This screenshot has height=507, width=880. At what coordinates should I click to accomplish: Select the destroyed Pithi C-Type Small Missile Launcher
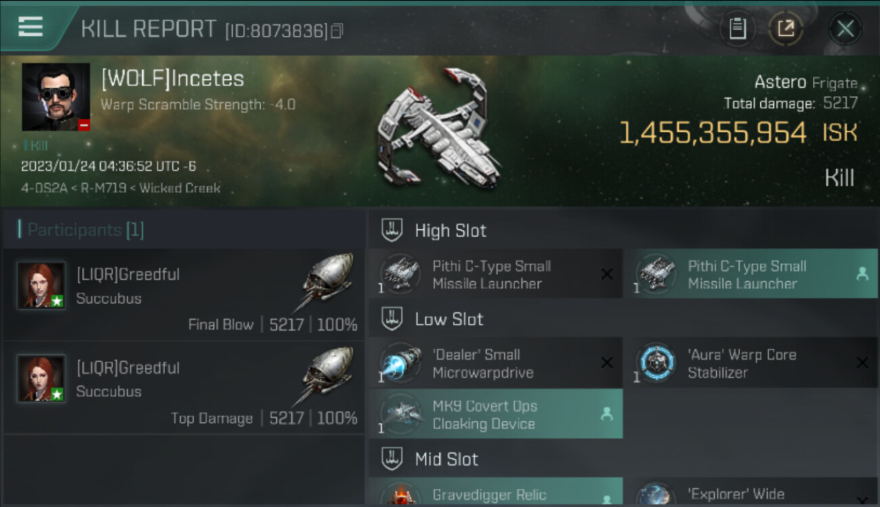496,274
